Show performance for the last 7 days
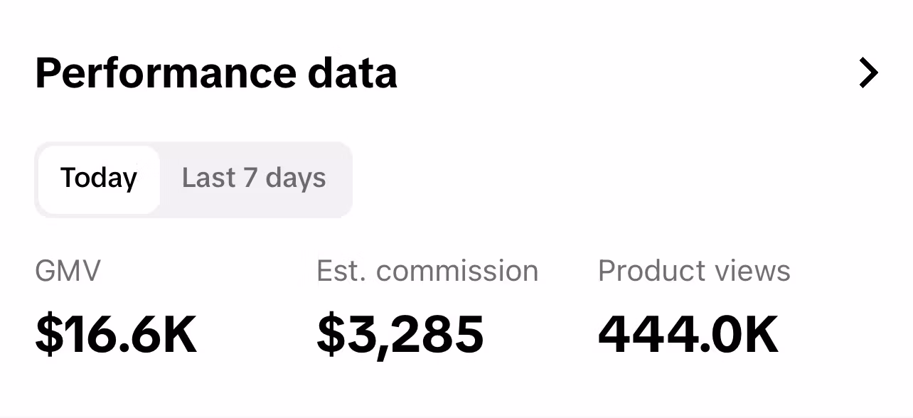 [x=254, y=178]
